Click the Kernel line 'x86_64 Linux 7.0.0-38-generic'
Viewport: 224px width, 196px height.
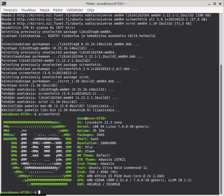121,126
